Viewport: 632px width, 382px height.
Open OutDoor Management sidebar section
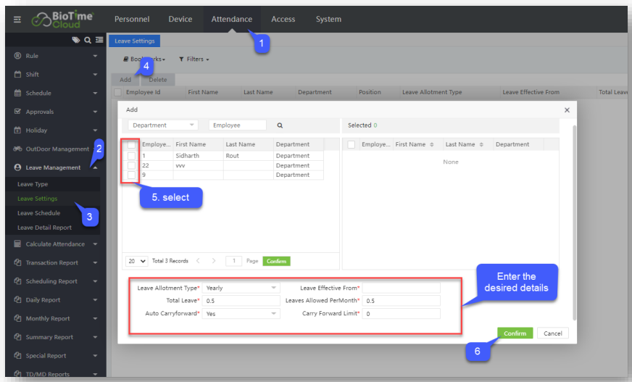55,149
